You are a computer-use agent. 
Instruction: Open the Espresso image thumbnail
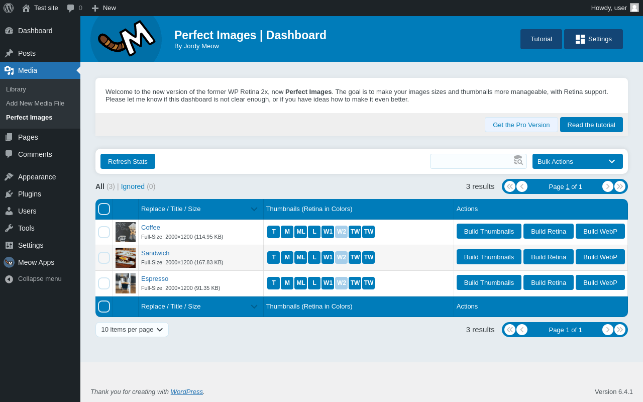(126, 283)
